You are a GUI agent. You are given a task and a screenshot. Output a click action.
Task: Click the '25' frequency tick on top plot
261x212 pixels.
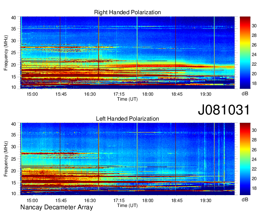click(13, 53)
